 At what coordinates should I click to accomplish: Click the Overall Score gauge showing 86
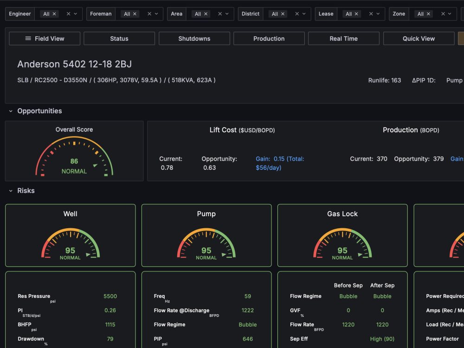coord(74,156)
